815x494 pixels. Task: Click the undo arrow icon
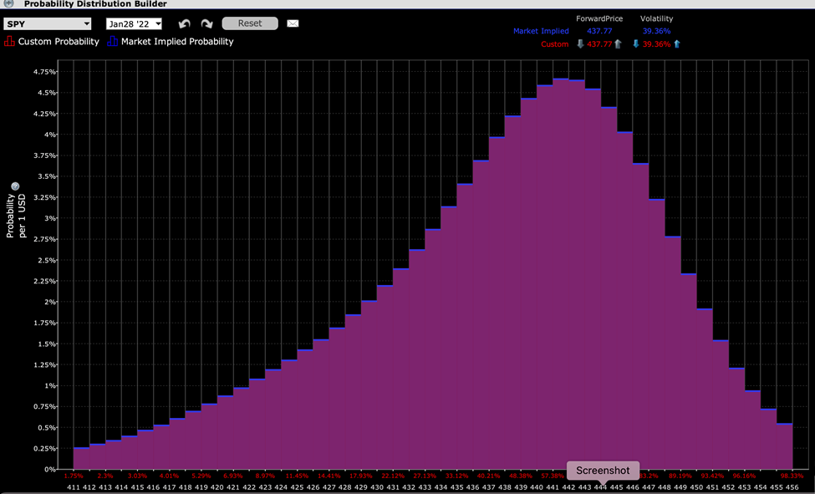tap(184, 24)
